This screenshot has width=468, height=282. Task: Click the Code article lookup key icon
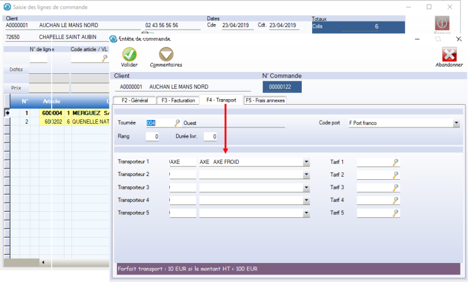(105, 58)
